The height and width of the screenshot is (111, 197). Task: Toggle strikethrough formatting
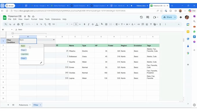93,24
